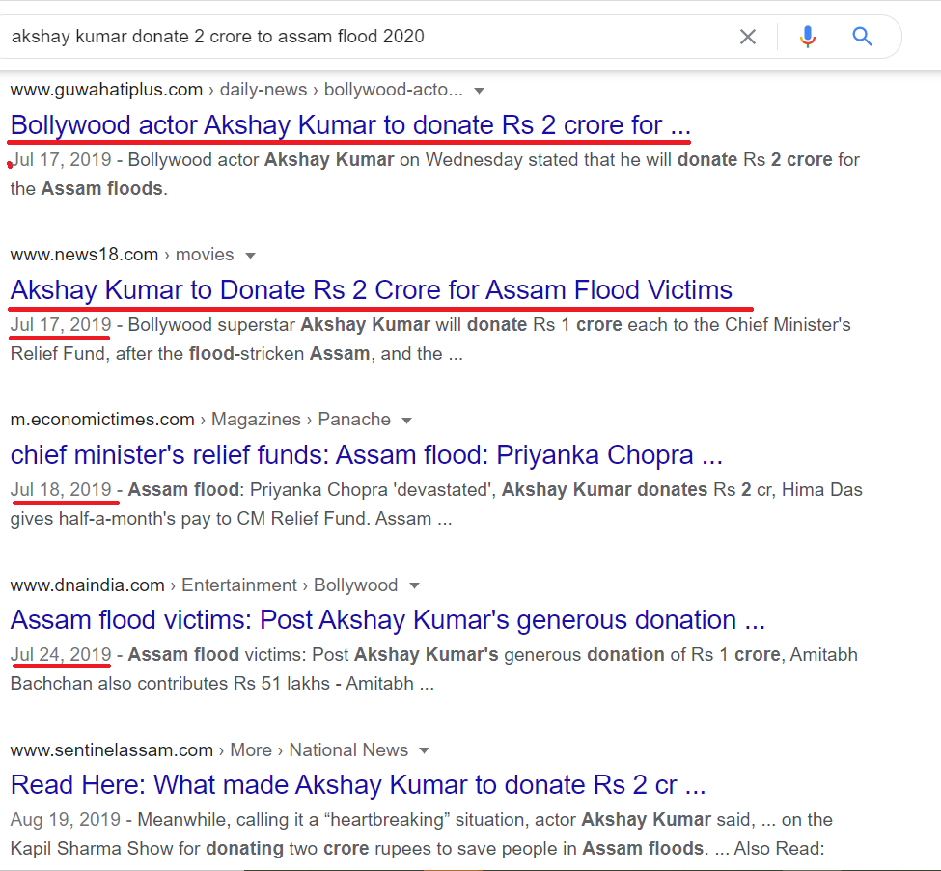This screenshot has height=871, width=941.
Task: Start voice search with microphone icon
Action: 808,37
